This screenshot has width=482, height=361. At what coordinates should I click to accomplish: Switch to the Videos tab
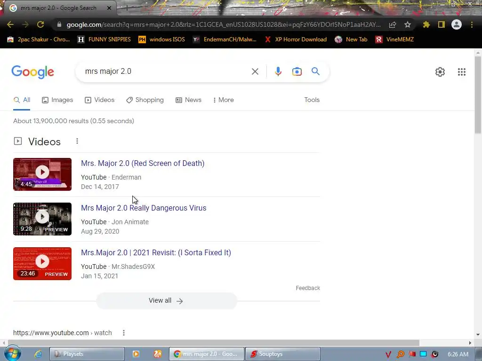coord(100,100)
